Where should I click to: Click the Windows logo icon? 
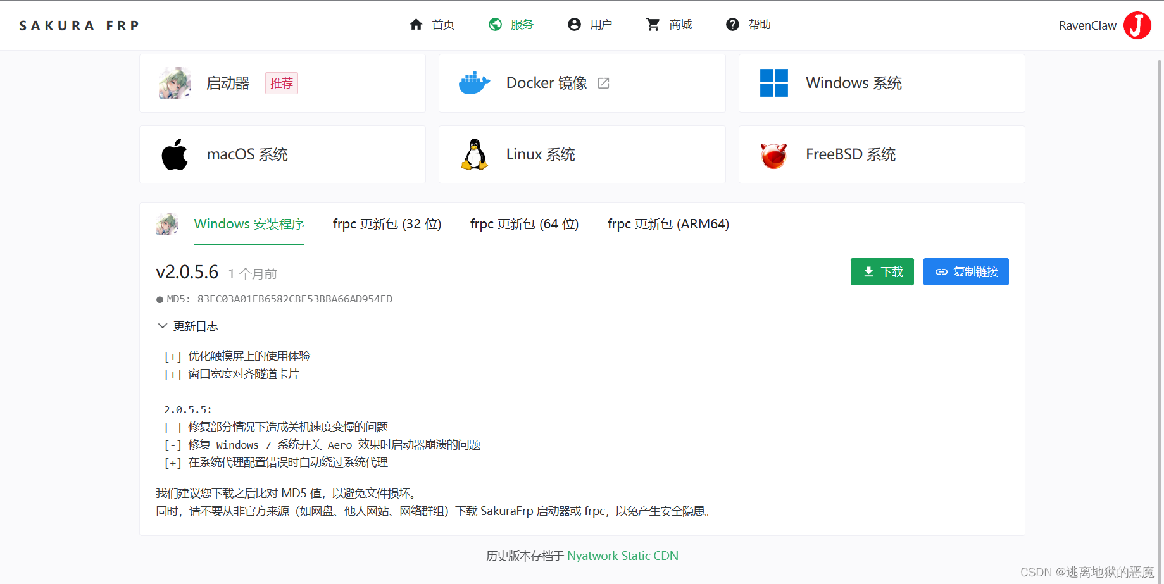point(773,83)
